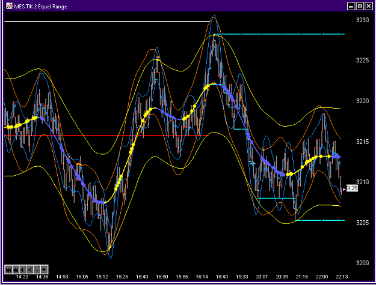Minimize the MES.TIK chart window

(x=351, y=6)
